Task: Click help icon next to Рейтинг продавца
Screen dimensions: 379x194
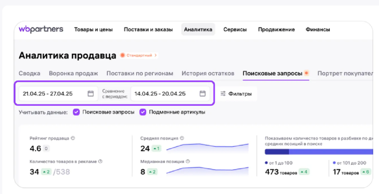Action: pos(73,138)
